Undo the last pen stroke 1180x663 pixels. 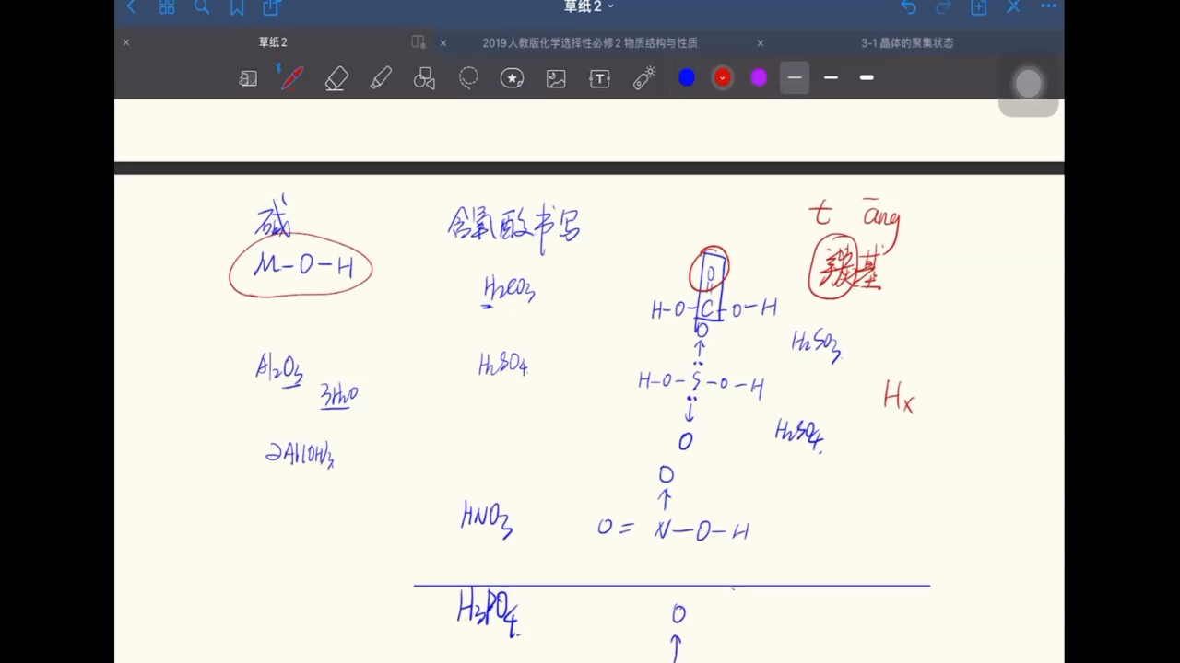click(x=908, y=7)
